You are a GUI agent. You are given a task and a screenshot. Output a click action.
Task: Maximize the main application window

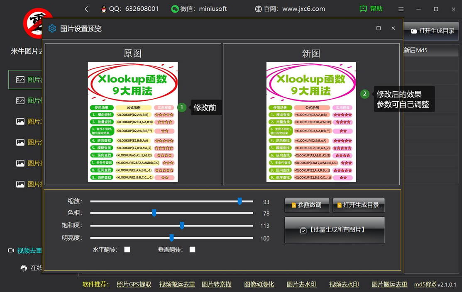pos(436,9)
